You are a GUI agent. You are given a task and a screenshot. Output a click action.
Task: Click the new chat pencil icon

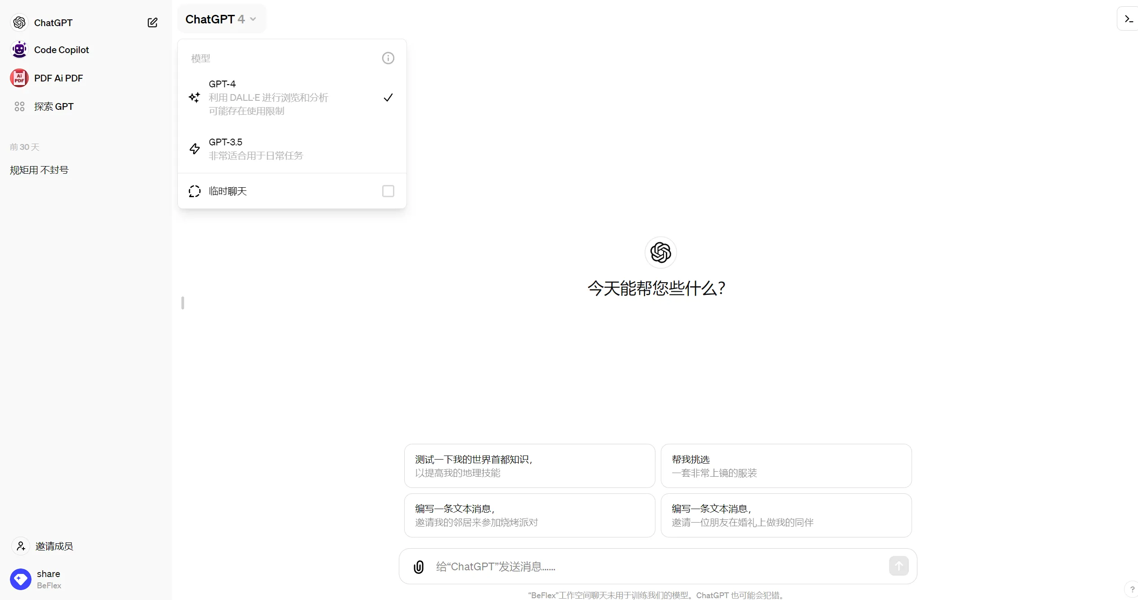[x=153, y=23]
